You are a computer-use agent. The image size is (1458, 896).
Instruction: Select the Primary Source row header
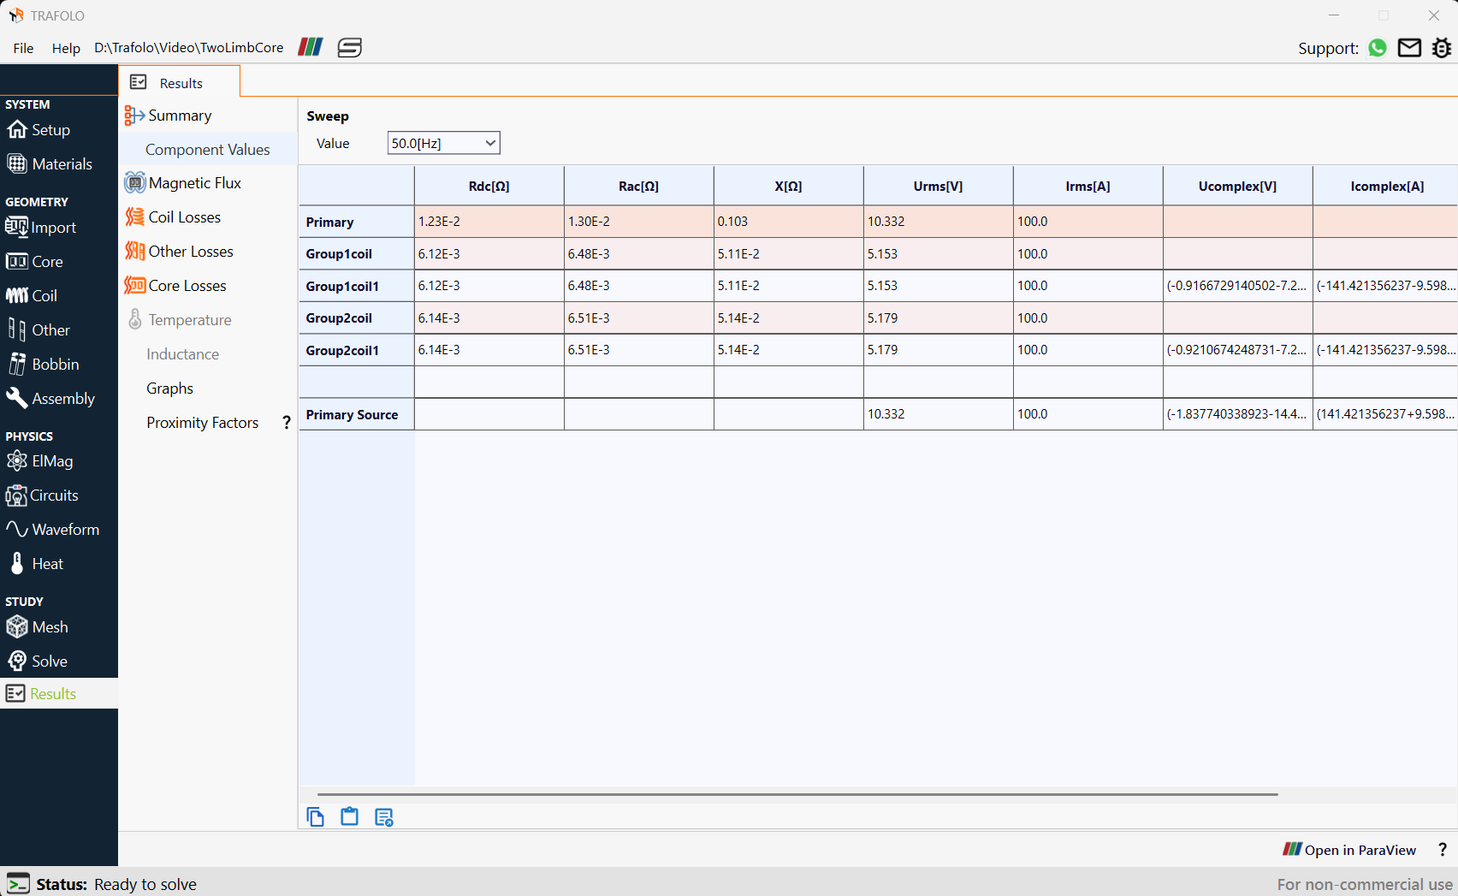pyautogui.click(x=357, y=414)
